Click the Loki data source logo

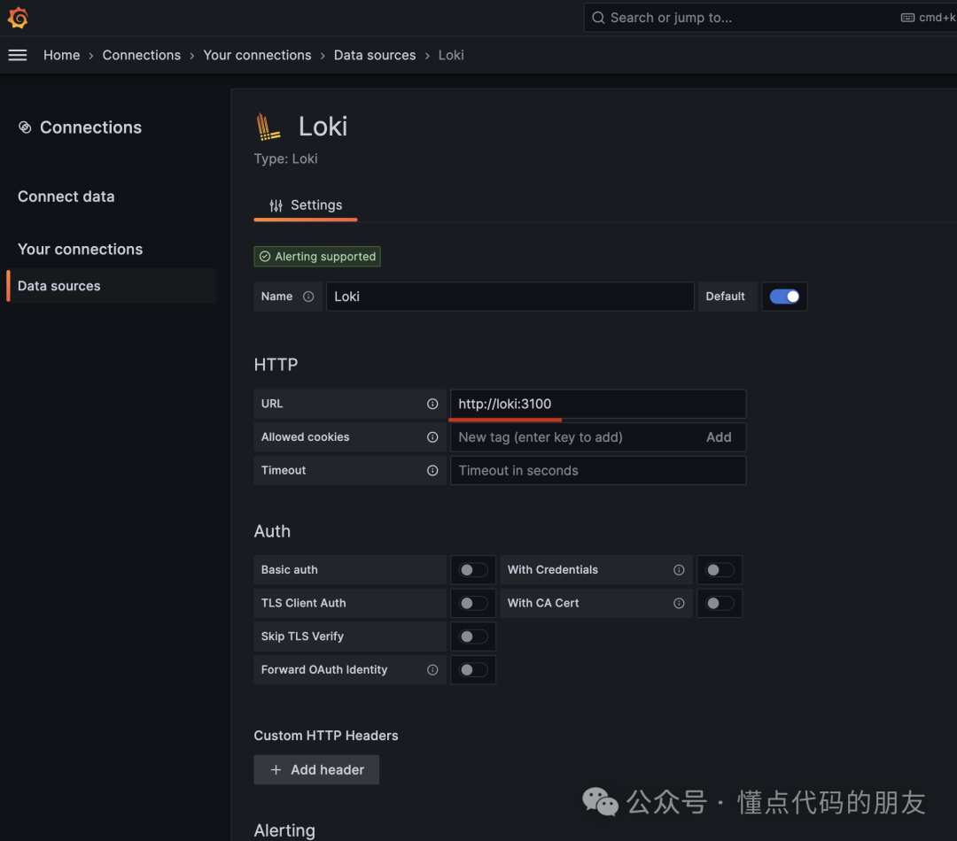coord(268,127)
